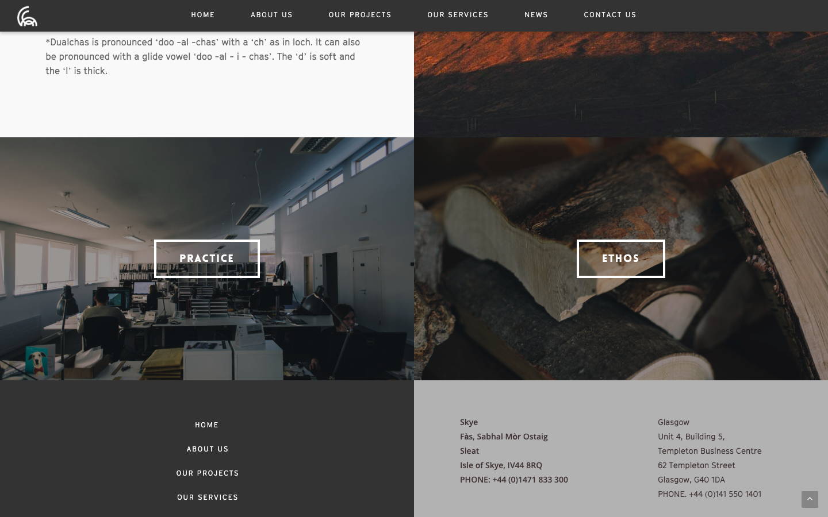Screen dimensions: 828x517
Task: Click the back-to-top arrow button
Action: point(810,499)
